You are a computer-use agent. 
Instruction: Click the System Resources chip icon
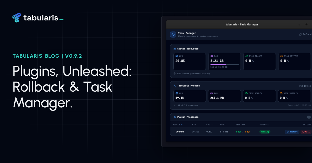175,49
